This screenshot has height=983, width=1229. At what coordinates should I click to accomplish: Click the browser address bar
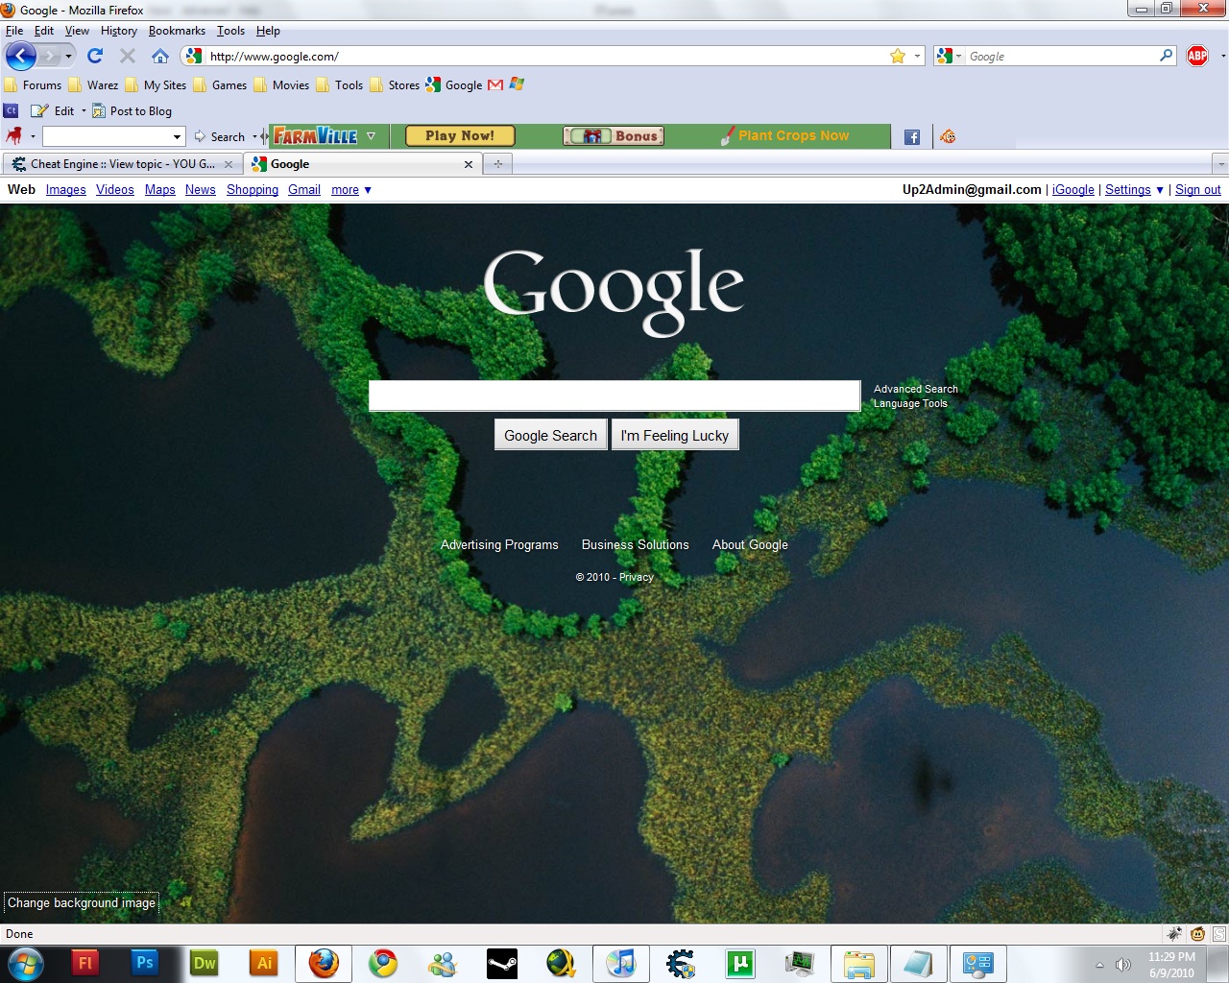547,56
